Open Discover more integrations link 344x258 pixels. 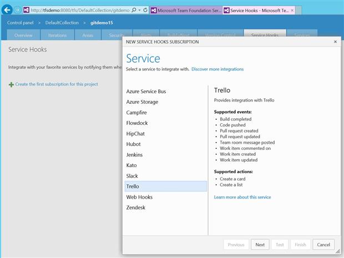click(x=217, y=69)
